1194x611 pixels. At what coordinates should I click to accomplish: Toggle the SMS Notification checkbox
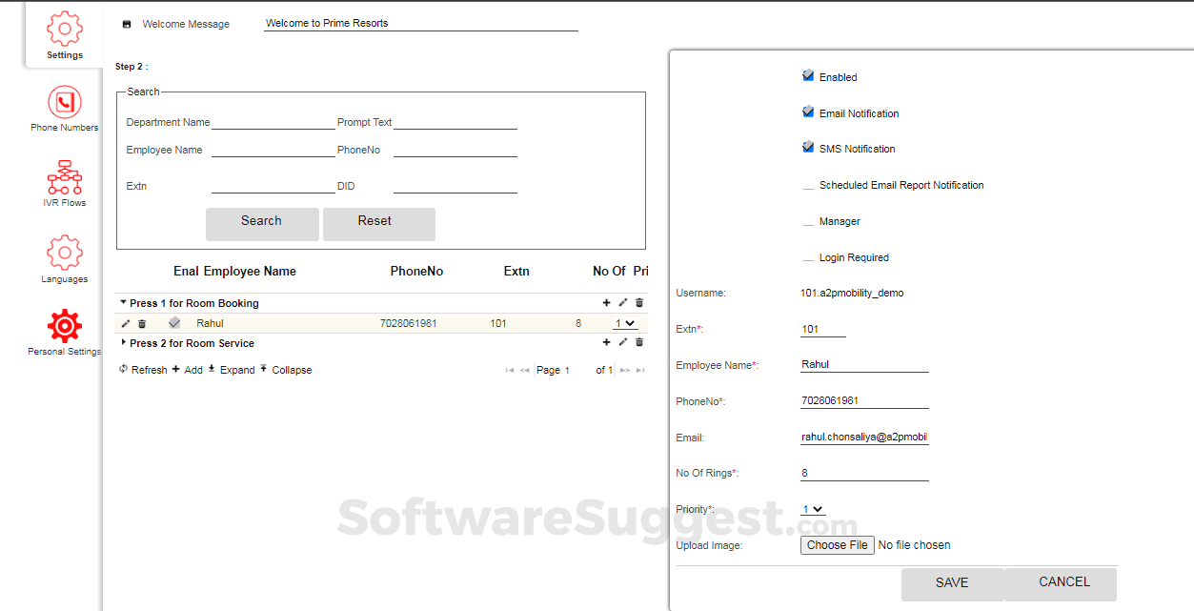808,147
